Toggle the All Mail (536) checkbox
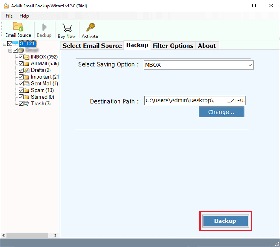 click(21, 63)
